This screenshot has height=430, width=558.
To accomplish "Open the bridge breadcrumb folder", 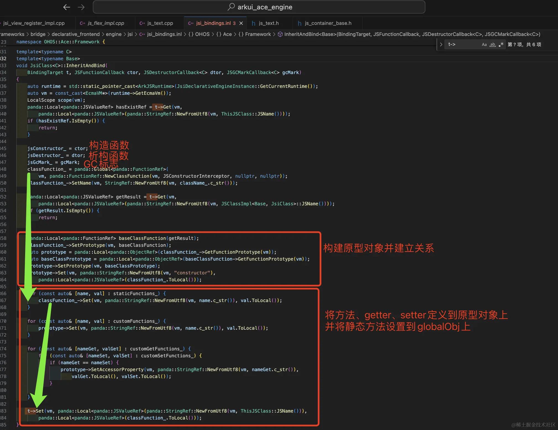I will pyautogui.click(x=38, y=34).
